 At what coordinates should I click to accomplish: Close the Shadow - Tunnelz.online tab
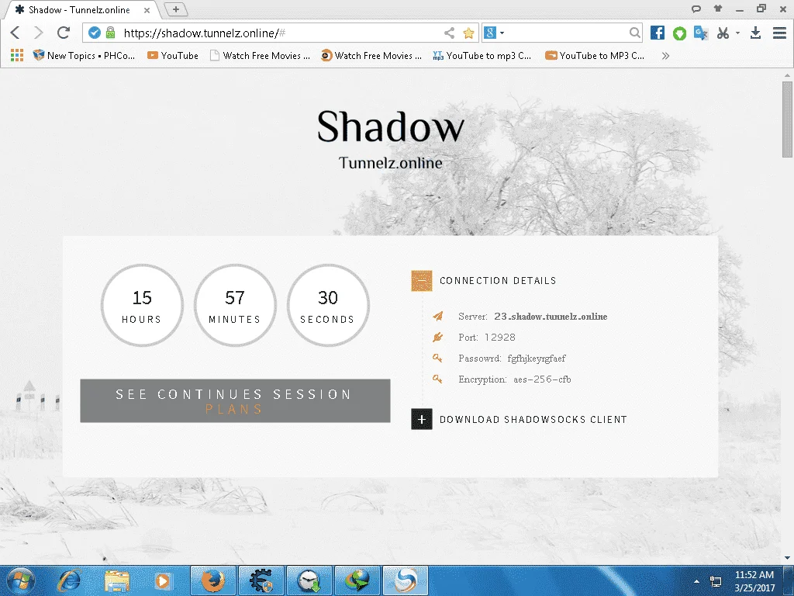[x=147, y=10]
